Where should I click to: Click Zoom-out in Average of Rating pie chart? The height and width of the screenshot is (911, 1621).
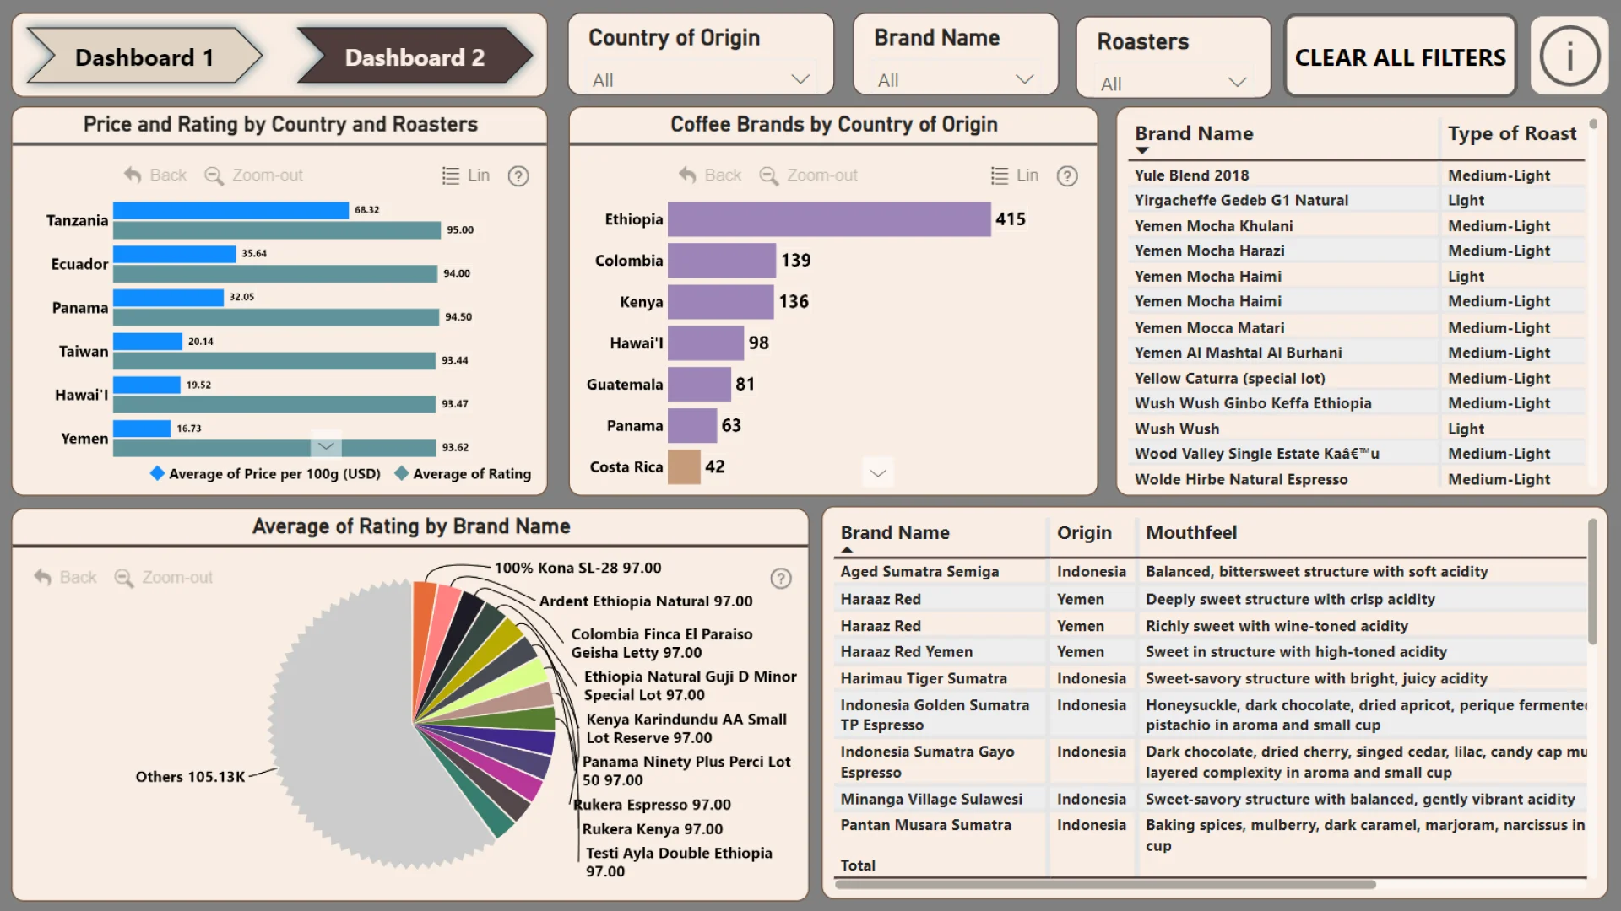click(164, 578)
